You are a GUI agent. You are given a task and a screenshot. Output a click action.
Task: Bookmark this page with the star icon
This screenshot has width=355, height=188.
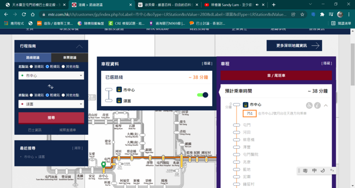click(302, 15)
